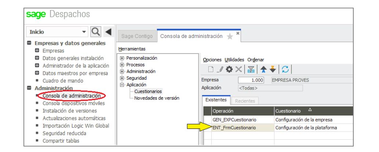
Task: Open Consola de administración in sidebar
Action: click(72, 96)
